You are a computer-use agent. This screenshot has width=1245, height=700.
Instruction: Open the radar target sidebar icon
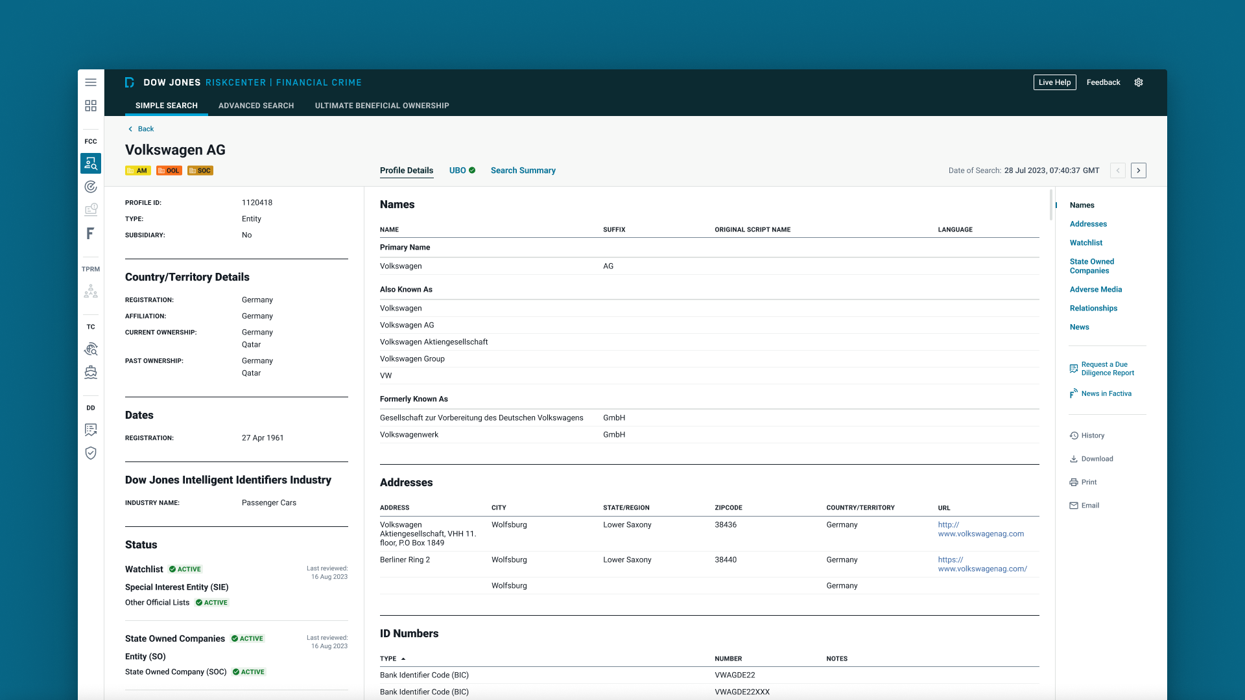click(x=91, y=187)
